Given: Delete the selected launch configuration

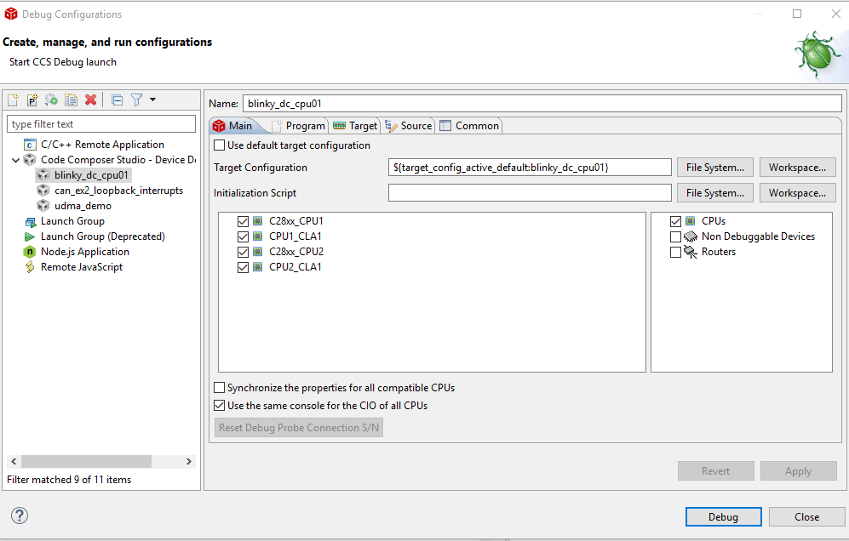Looking at the screenshot, I should (x=91, y=100).
